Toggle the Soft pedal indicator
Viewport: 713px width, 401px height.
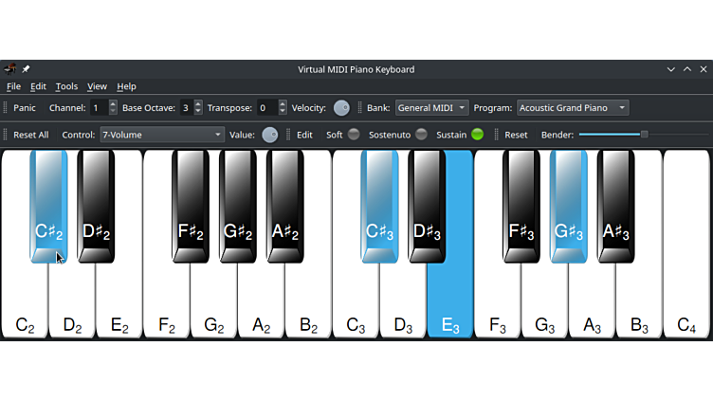tap(354, 135)
